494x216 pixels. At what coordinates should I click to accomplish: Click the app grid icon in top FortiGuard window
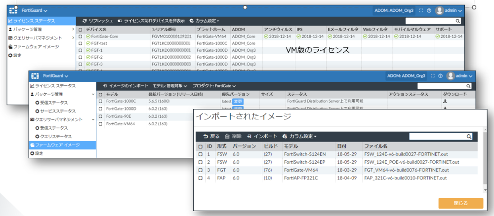(x=13, y=10)
